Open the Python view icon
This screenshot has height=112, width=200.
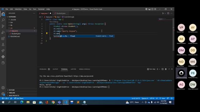coord(3,57)
